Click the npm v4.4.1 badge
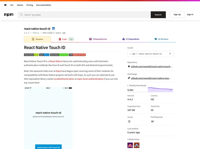 click(x=44, y=55)
